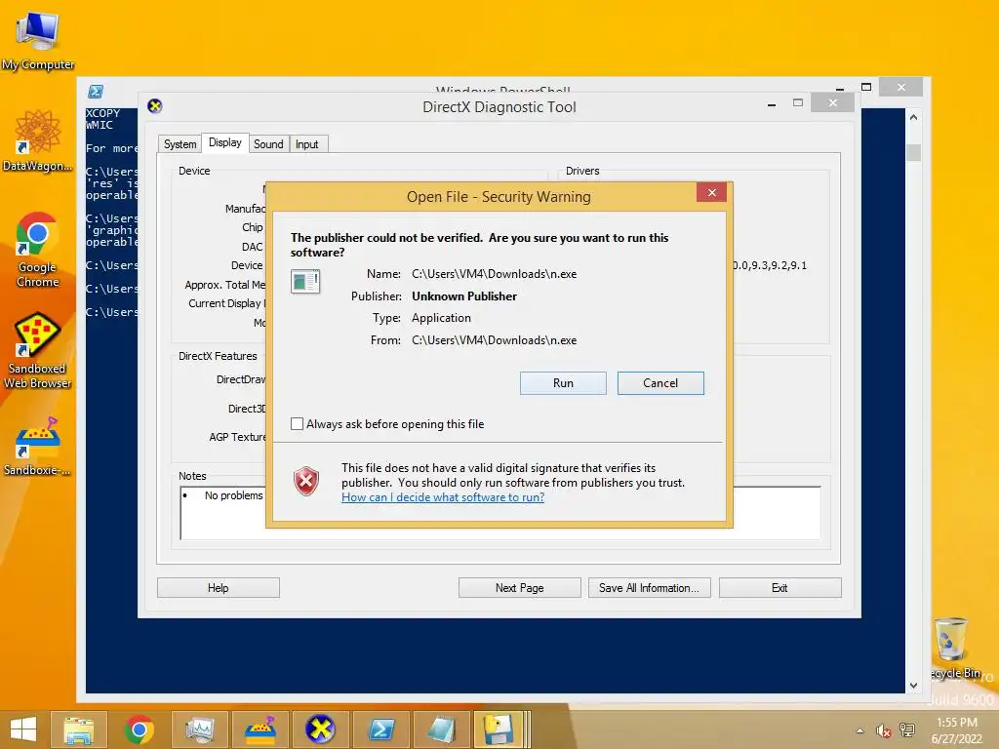The height and width of the screenshot is (749, 999).
Task: Open 'How can I decide what software to run?' link
Action: [443, 496]
